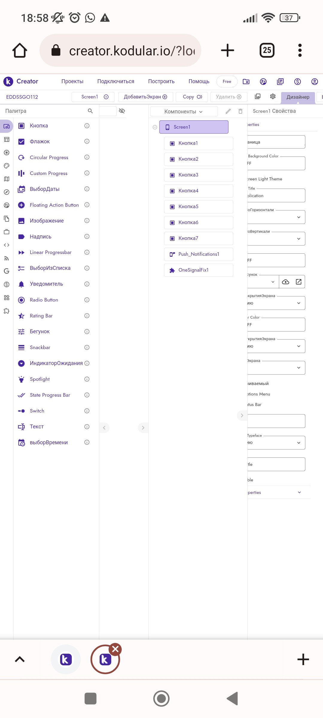
Task: Show info for Floating Action Button
Action: coord(87,205)
